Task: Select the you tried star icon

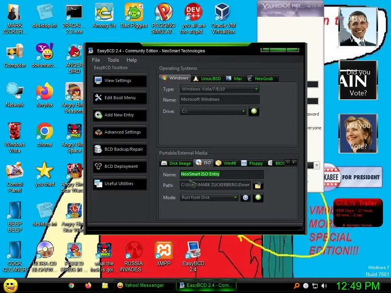Action: [x=45, y=174]
